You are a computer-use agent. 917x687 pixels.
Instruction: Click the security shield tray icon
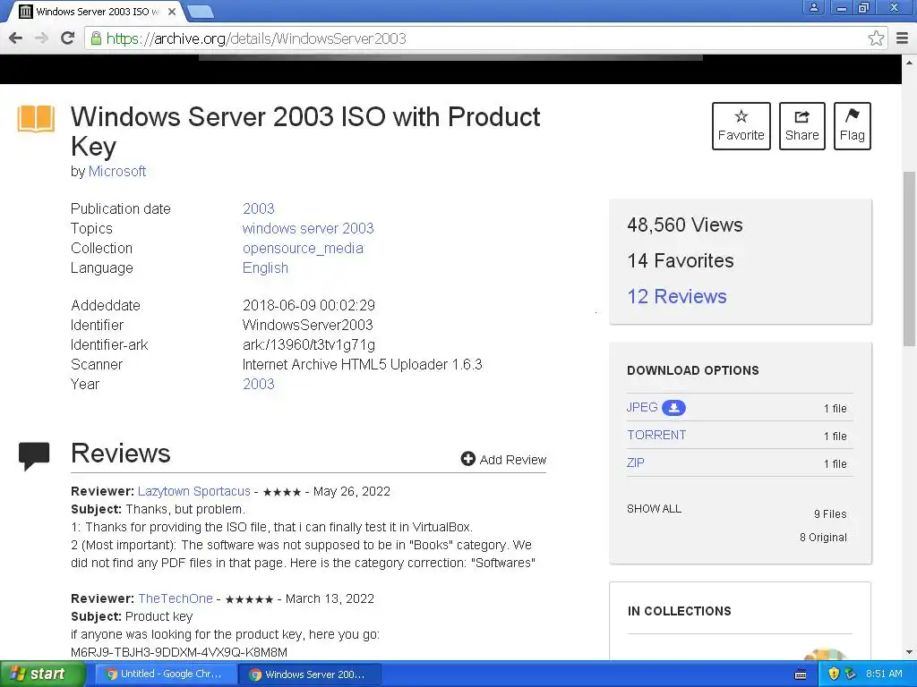(x=834, y=674)
